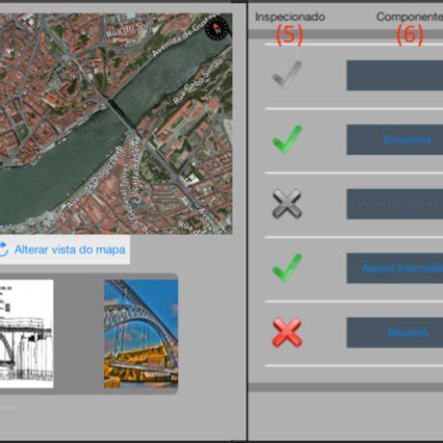The height and width of the screenshot is (443, 443).
Task: Click the green checkmark next to Apoios Intermédios
Action: pos(287,268)
